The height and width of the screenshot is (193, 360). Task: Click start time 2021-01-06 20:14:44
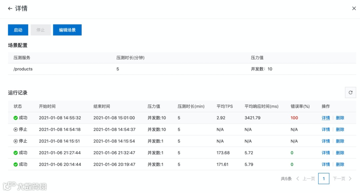60,164
